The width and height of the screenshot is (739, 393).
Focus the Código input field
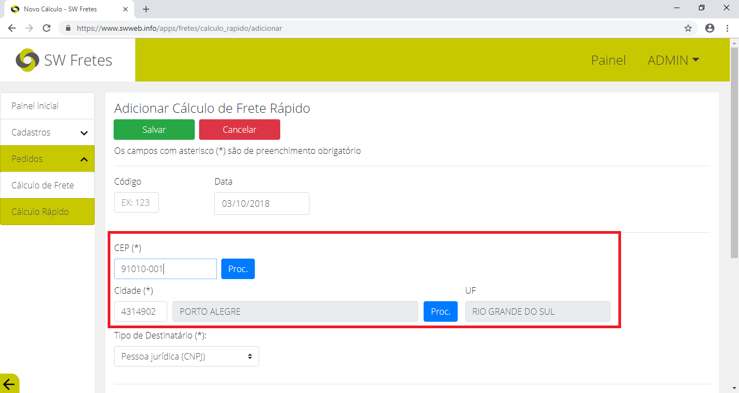[x=136, y=202]
